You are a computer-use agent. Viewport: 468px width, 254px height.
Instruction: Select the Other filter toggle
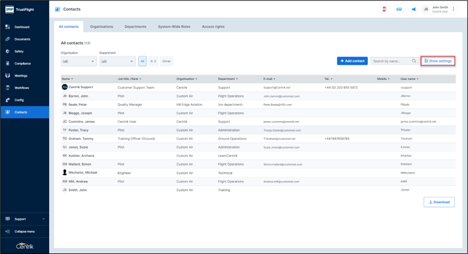tap(166, 61)
